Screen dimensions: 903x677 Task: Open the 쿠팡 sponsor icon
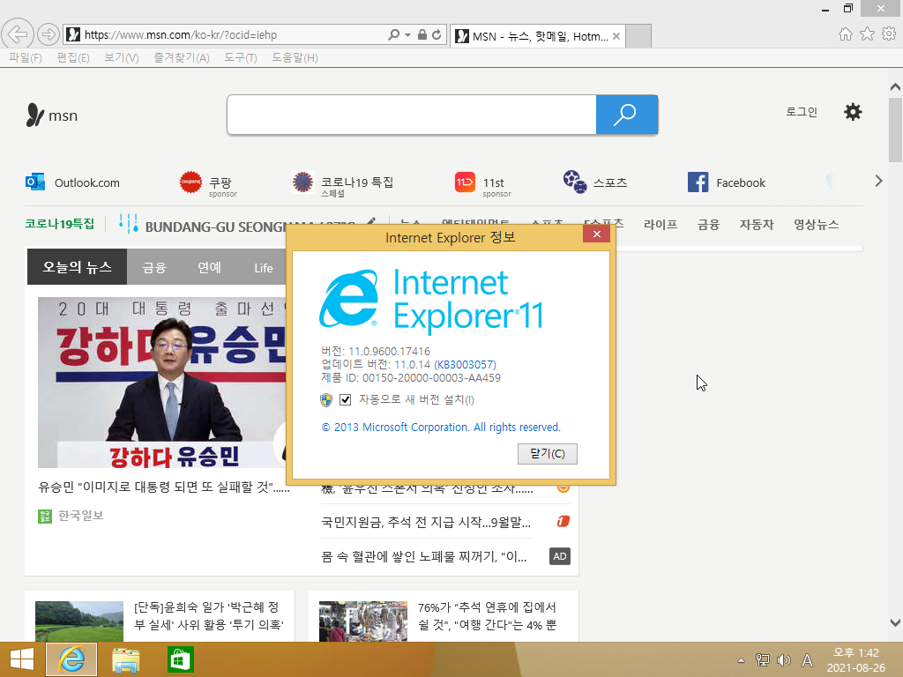(190, 182)
